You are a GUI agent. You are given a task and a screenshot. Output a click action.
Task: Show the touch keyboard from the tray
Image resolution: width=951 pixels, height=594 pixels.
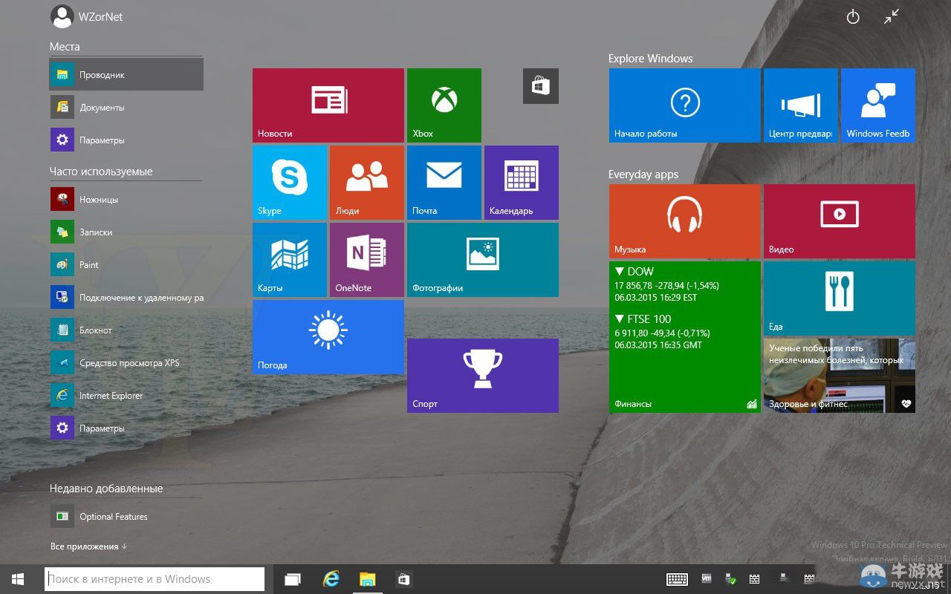[677, 579]
